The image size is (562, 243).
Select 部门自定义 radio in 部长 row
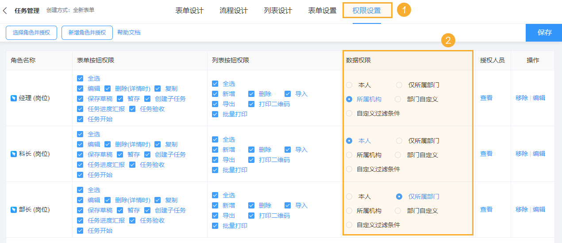point(398,211)
